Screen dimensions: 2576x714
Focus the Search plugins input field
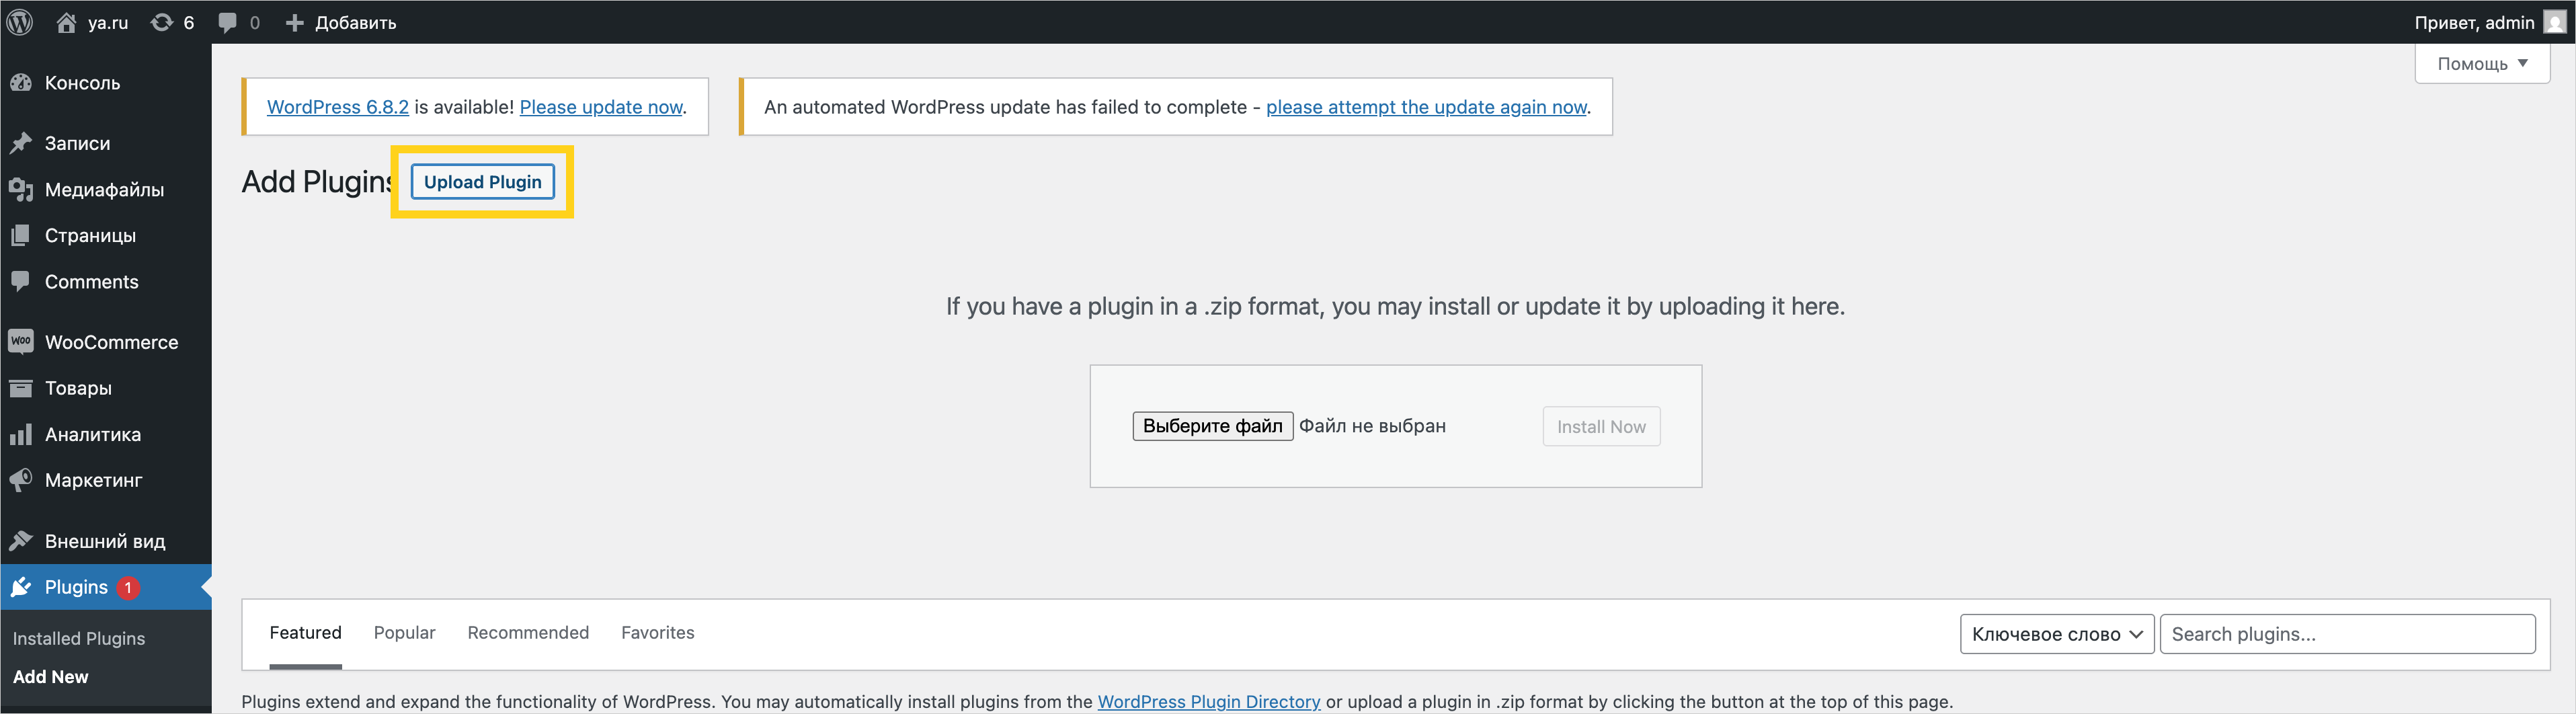[x=2346, y=634]
